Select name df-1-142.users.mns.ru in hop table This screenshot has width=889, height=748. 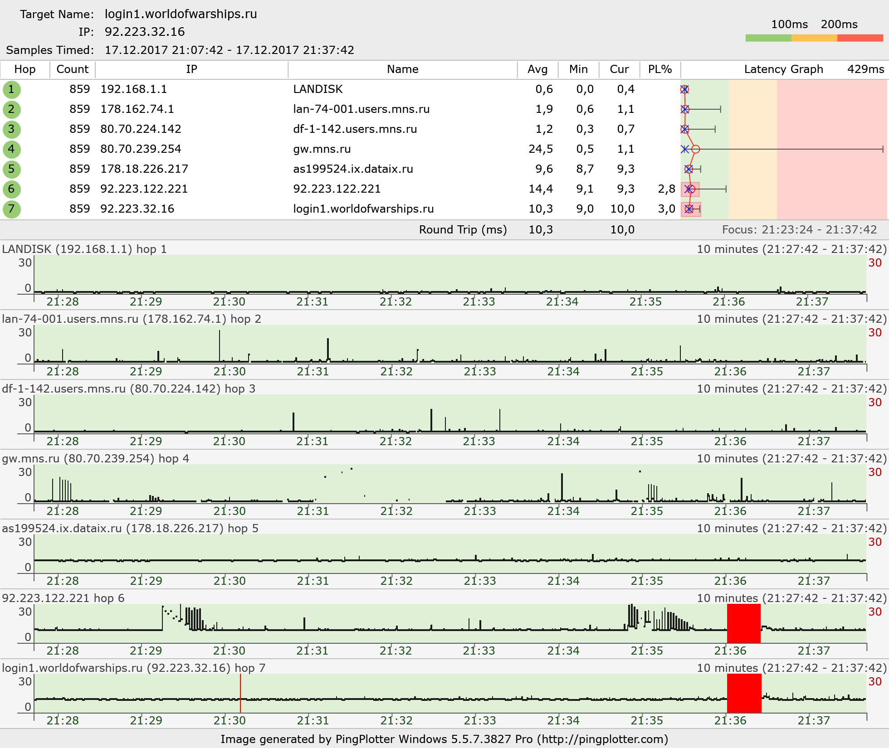(355, 129)
